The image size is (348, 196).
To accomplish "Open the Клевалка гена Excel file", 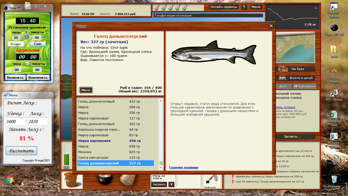I will pos(334,119).
